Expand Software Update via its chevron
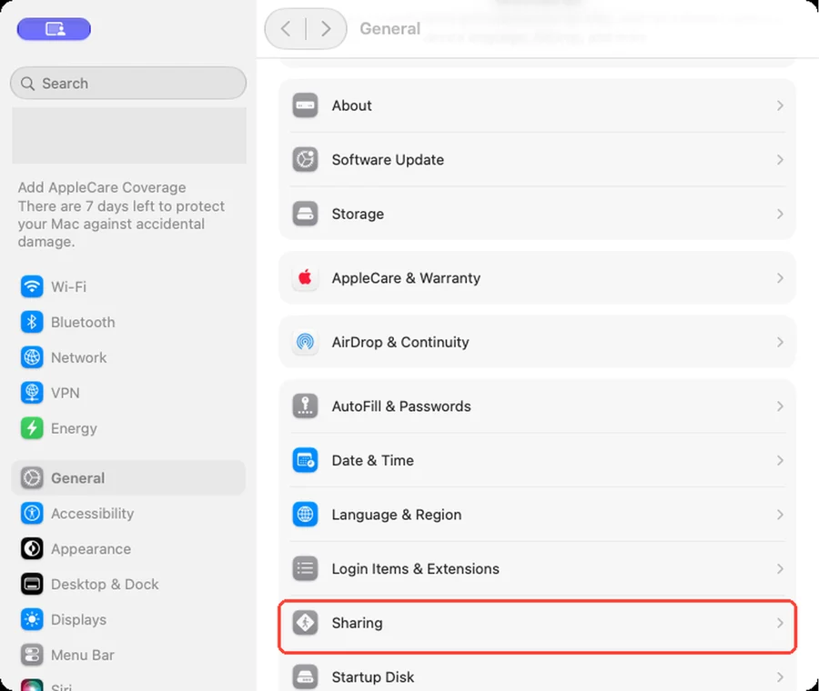 (x=780, y=160)
